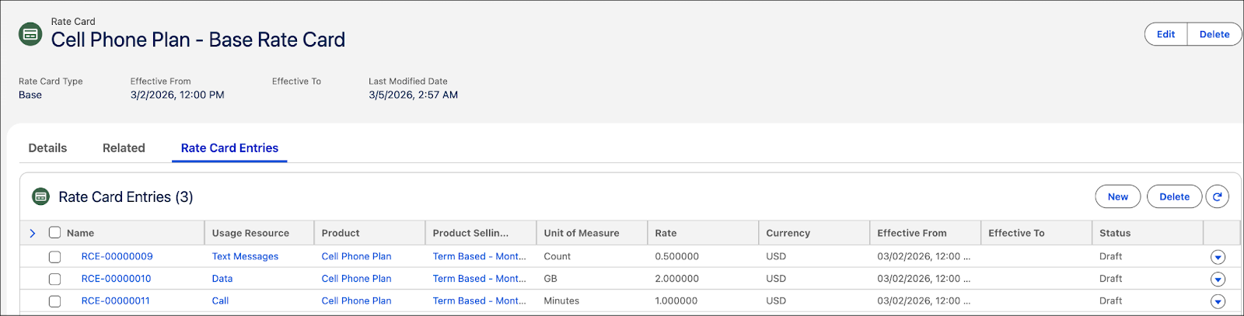
Task: Select all rate card entries checkbox
Action: pos(54,233)
